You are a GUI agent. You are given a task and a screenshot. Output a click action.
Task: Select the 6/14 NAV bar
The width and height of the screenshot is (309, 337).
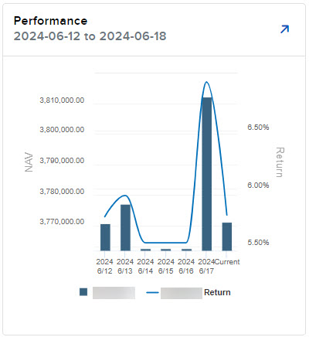click(146, 250)
